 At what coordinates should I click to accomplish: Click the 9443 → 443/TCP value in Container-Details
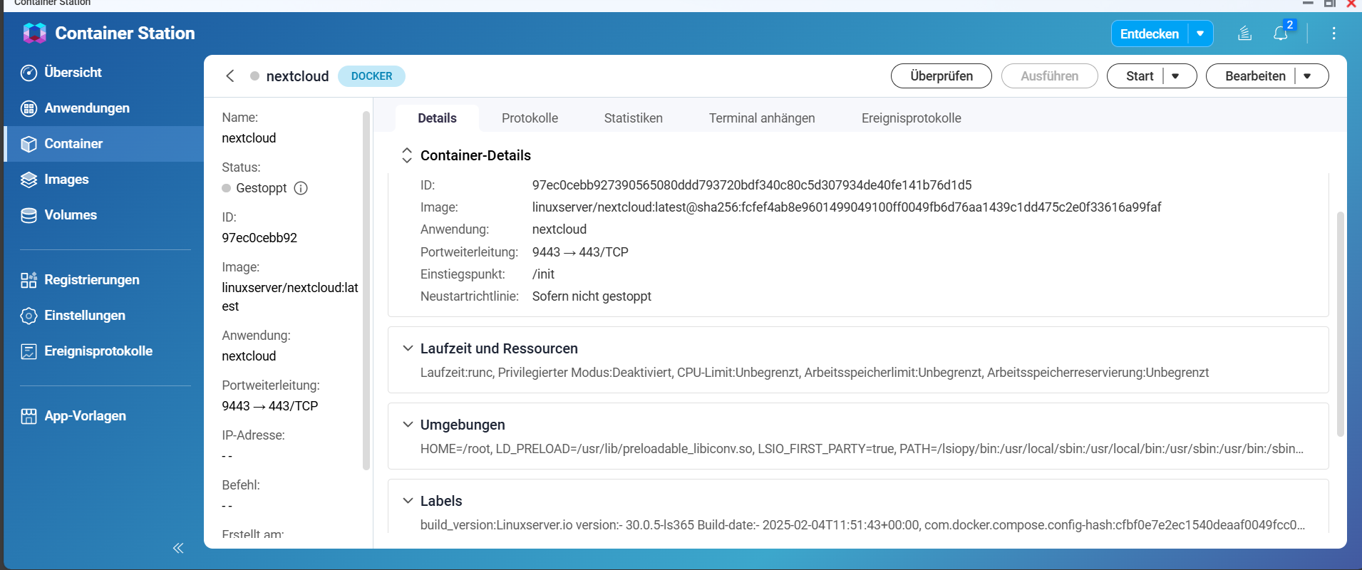[x=580, y=252]
